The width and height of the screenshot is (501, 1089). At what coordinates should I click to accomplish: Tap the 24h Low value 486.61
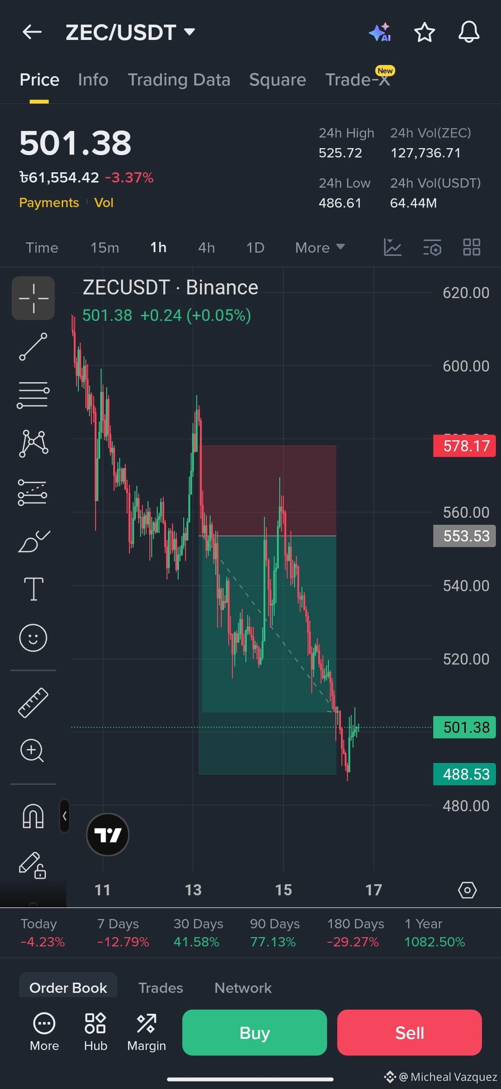tap(340, 203)
